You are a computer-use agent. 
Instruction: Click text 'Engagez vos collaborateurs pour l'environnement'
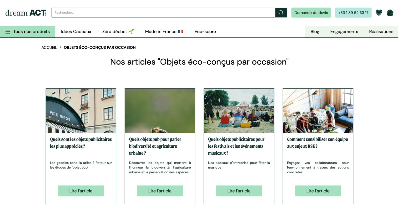[x=318, y=165]
